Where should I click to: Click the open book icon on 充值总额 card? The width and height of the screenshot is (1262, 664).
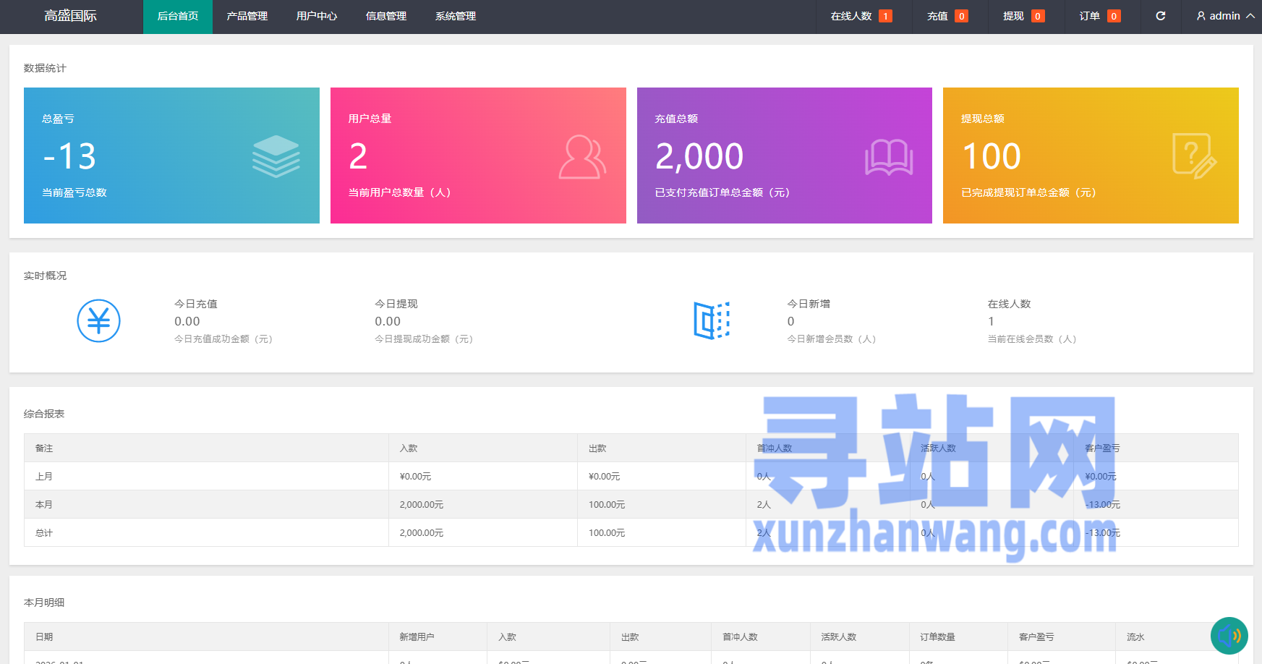[889, 157]
